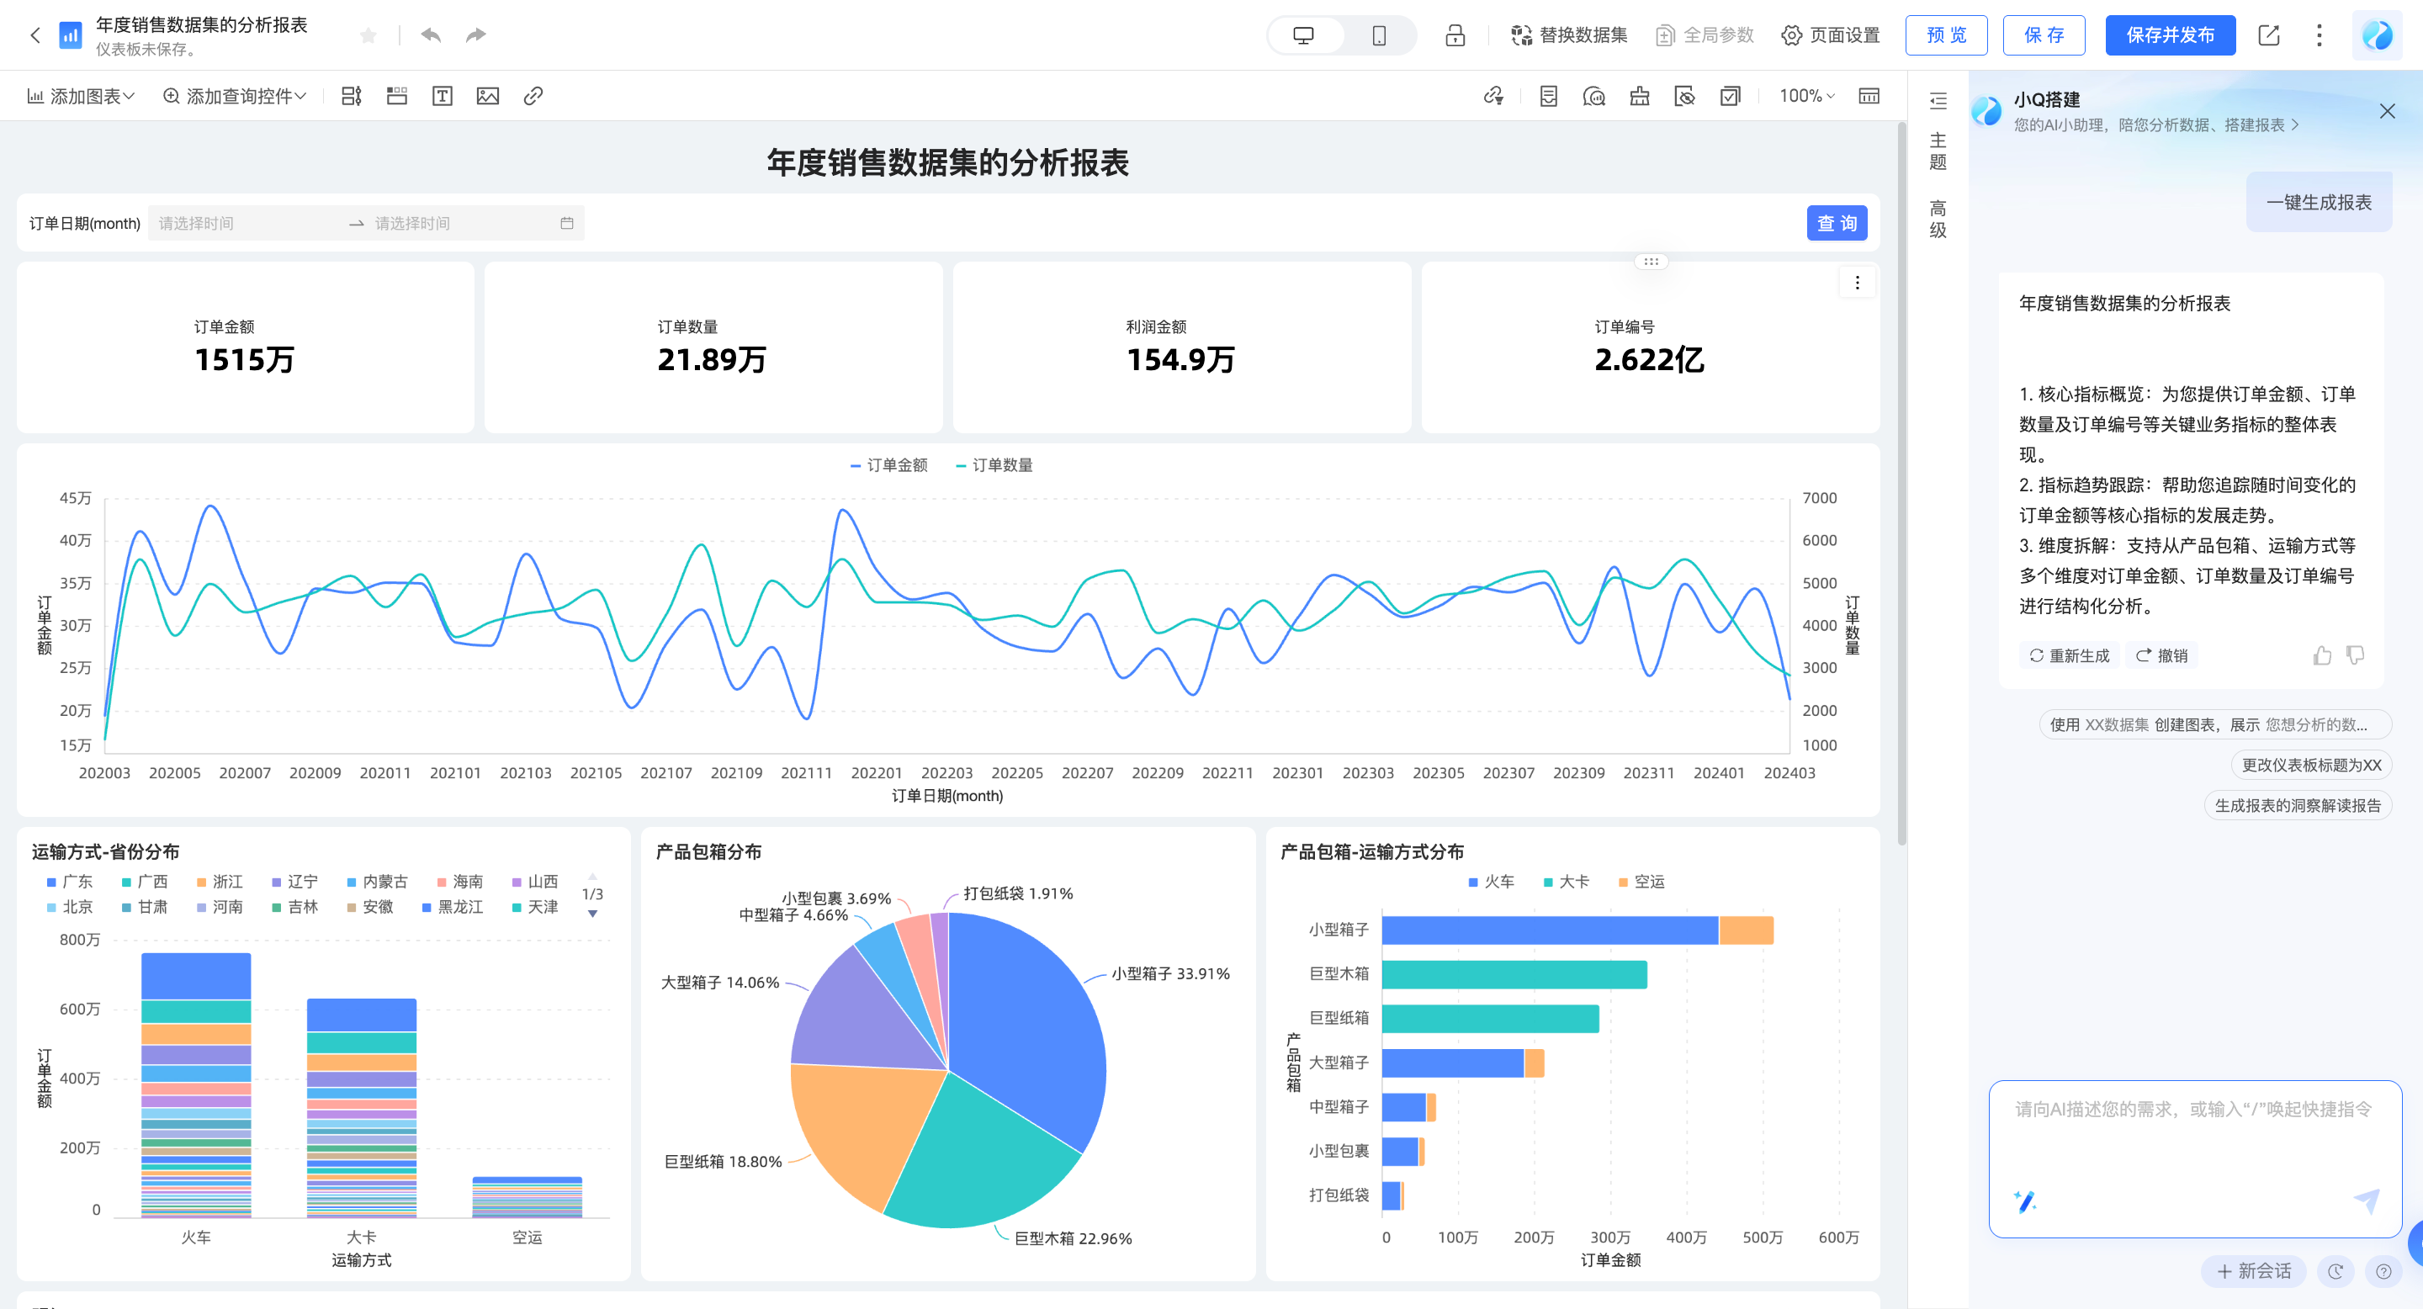Click the 撤销 undo response button
Viewport: 2423px width, 1309px height.
pyautogui.click(x=2161, y=655)
